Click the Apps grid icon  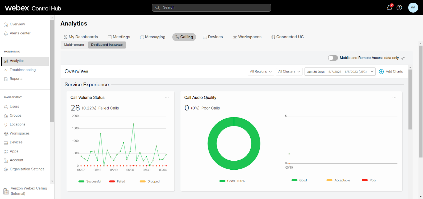pyautogui.click(x=6, y=152)
